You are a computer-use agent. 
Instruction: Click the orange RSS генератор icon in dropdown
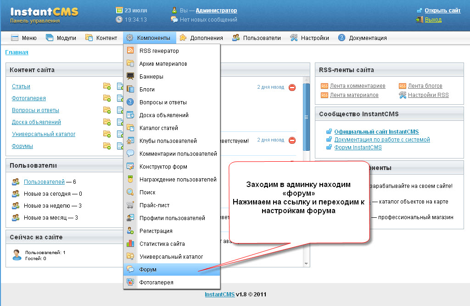pyautogui.click(x=130, y=51)
